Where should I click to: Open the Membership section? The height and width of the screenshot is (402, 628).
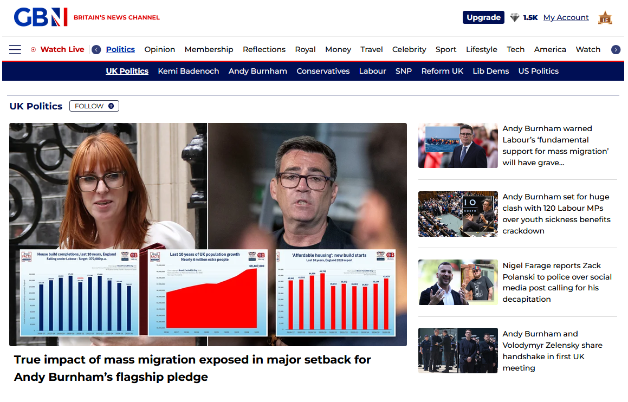tap(209, 50)
